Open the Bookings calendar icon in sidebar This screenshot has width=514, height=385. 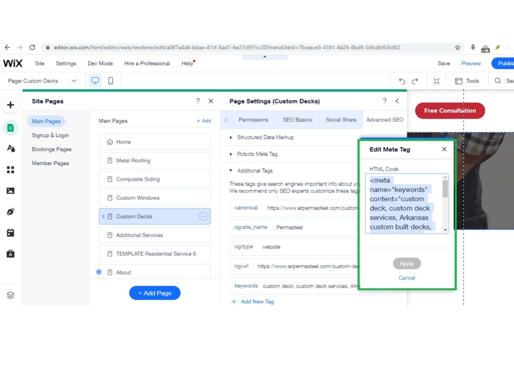tap(10, 233)
